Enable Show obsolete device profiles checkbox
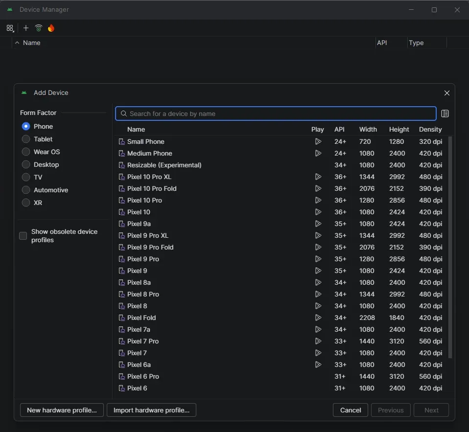Viewport: 469px width, 432px height. (x=23, y=236)
